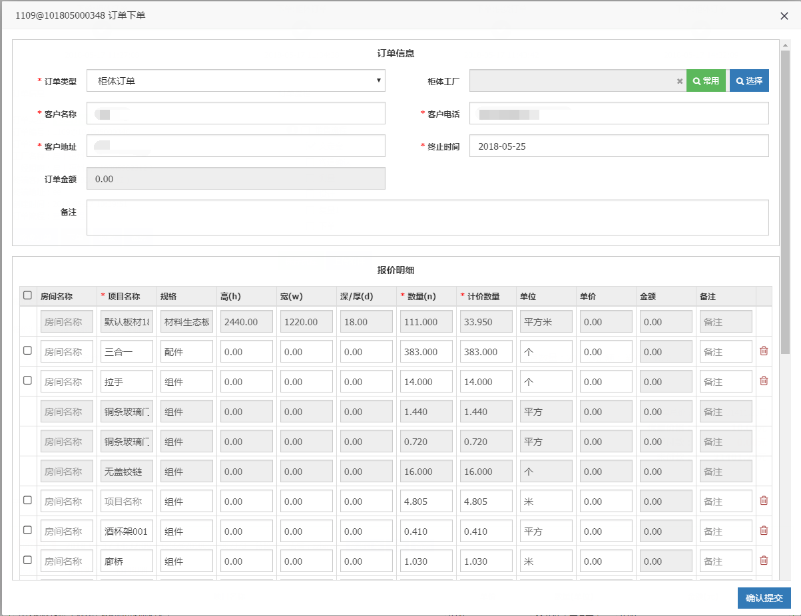Click the blue 选择 button

click(x=749, y=80)
